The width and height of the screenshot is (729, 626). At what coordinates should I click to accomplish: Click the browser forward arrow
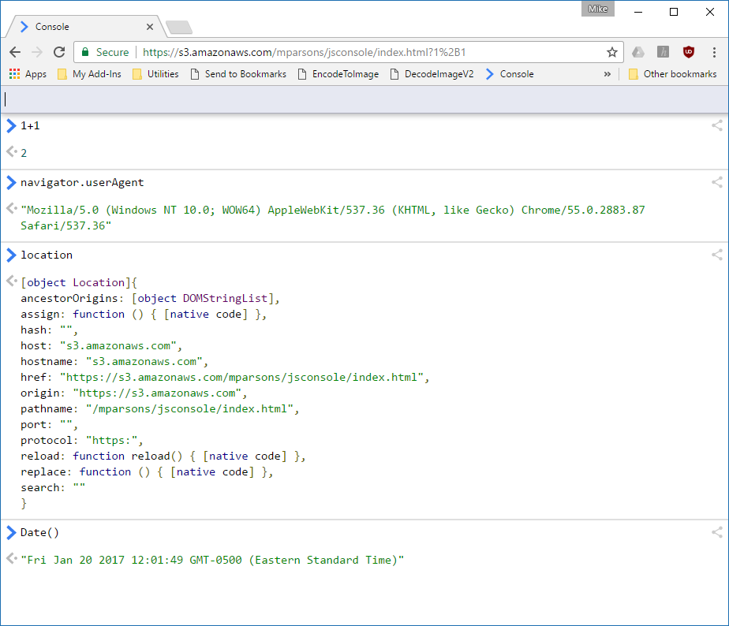click(x=37, y=52)
